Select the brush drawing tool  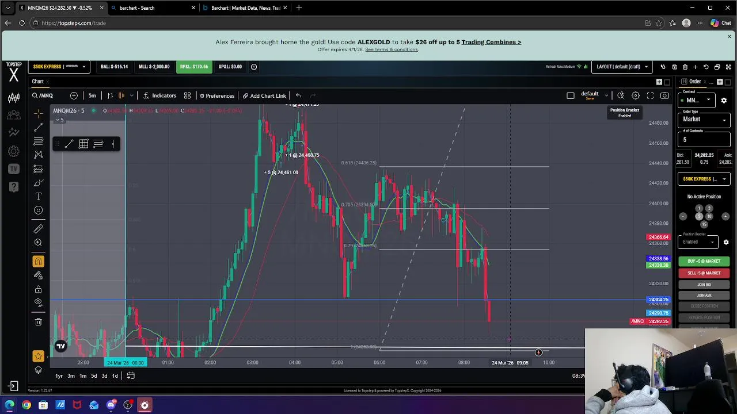click(x=38, y=183)
